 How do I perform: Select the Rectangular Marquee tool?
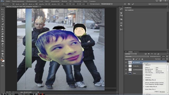[2, 12]
